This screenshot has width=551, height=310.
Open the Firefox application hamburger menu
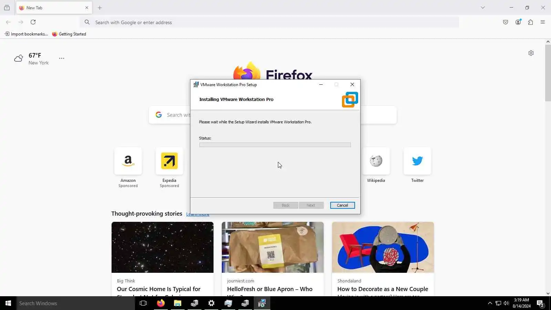[543, 22]
